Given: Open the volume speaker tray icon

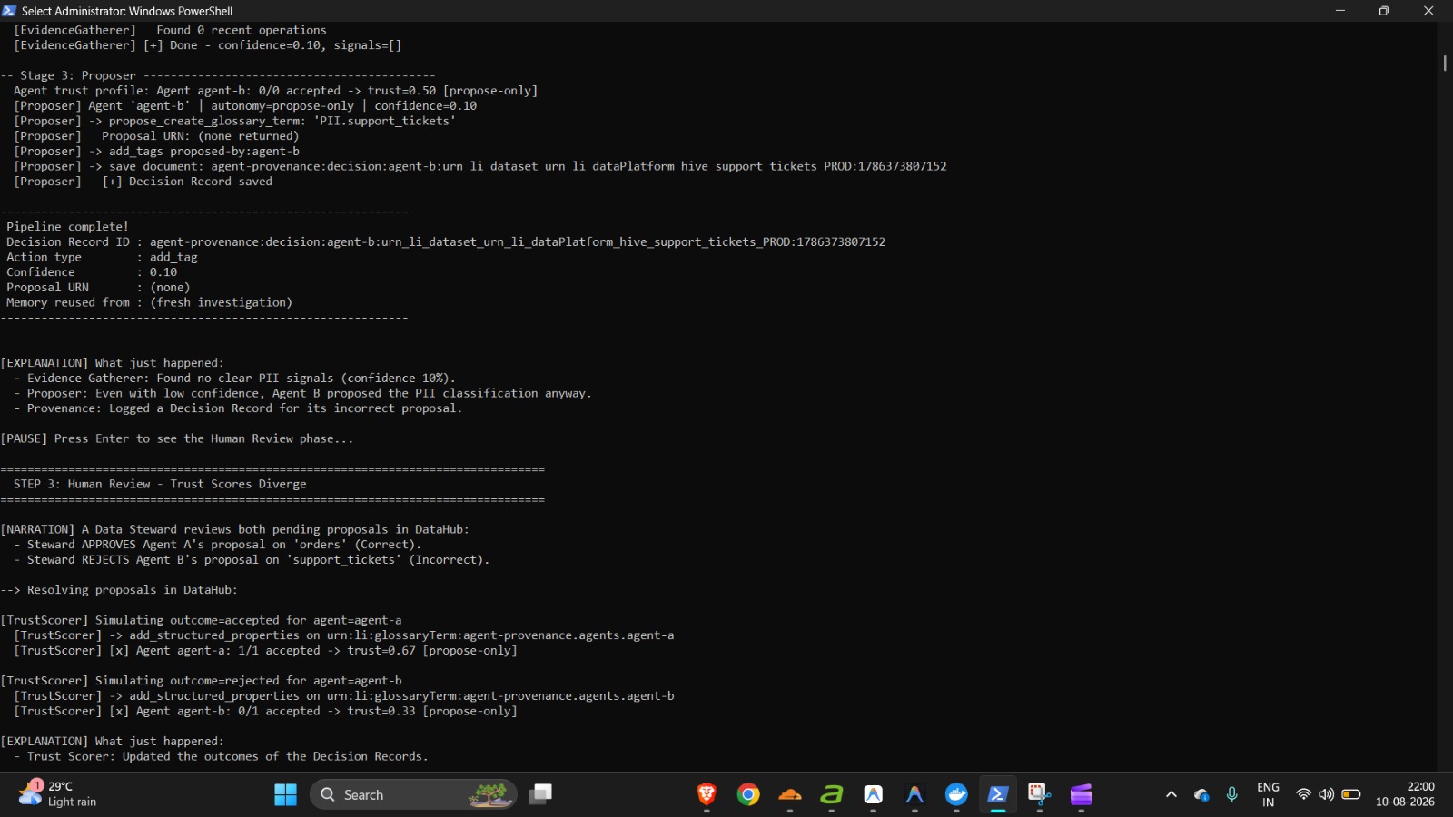Looking at the screenshot, I should pos(1327,794).
